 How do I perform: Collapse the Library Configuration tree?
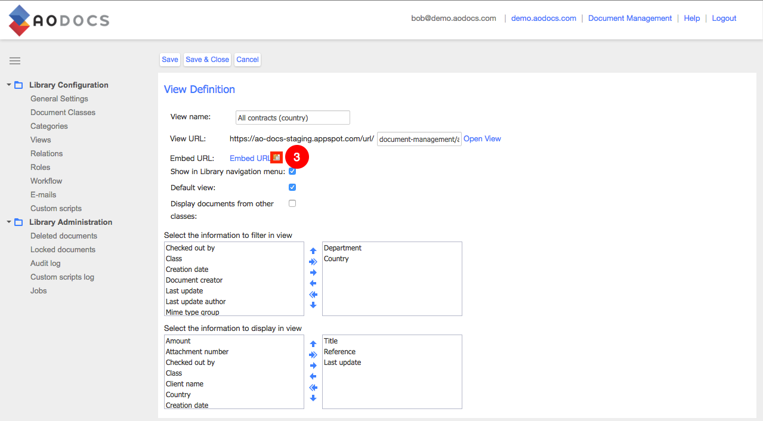(9, 85)
